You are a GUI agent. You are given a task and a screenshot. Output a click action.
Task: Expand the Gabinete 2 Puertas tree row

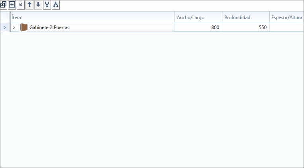pos(14,27)
